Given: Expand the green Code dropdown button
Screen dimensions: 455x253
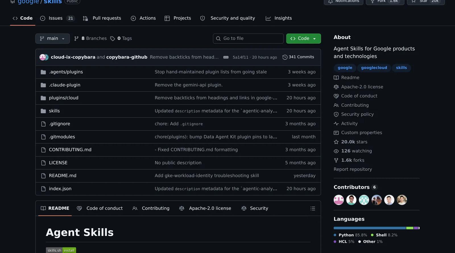Looking at the screenshot, I should click(303, 38).
